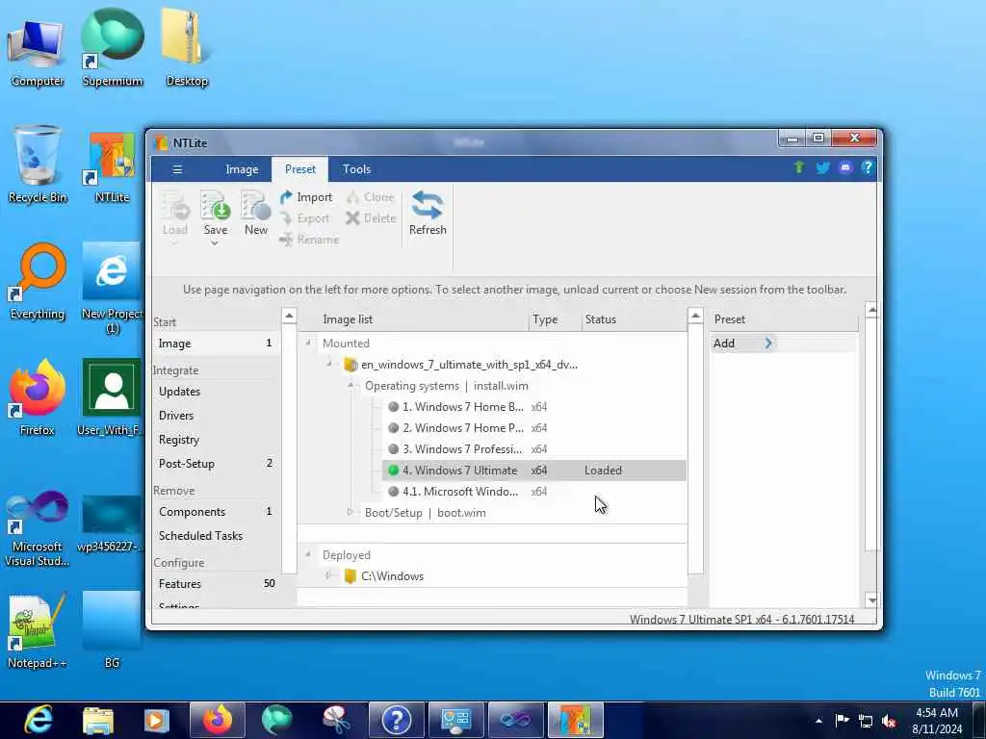Collapse the en_windows_7_ultimate image node
Image resolution: width=986 pixels, height=739 pixels.
pos(329,364)
